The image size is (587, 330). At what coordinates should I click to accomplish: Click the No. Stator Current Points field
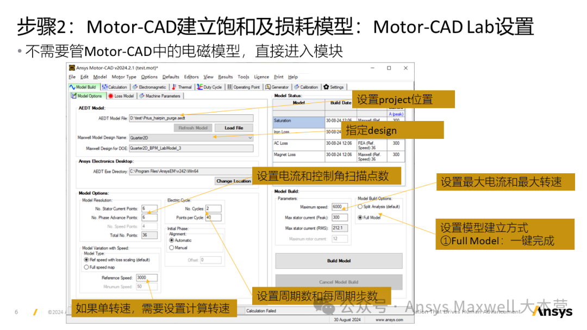click(149, 208)
